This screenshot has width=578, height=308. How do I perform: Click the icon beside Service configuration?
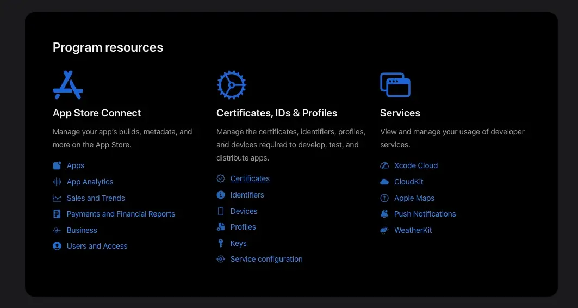click(x=220, y=260)
